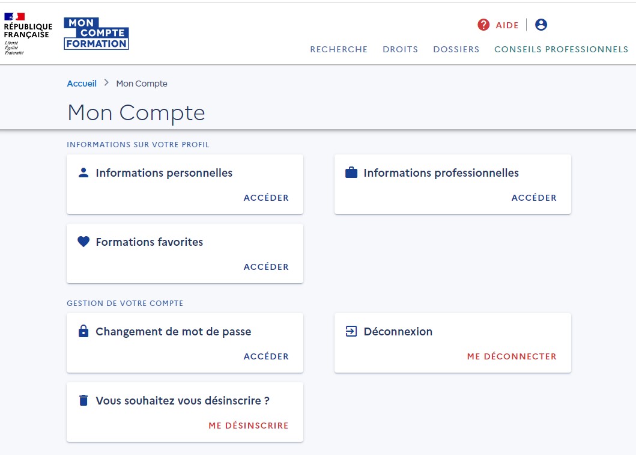The width and height of the screenshot is (636, 455).
Task: Open the user account icon in the header
Action: (x=540, y=25)
